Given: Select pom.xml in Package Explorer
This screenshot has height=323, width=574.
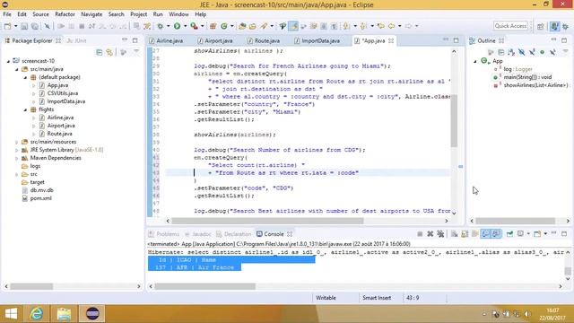Looking at the screenshot, I should (40, 198).
